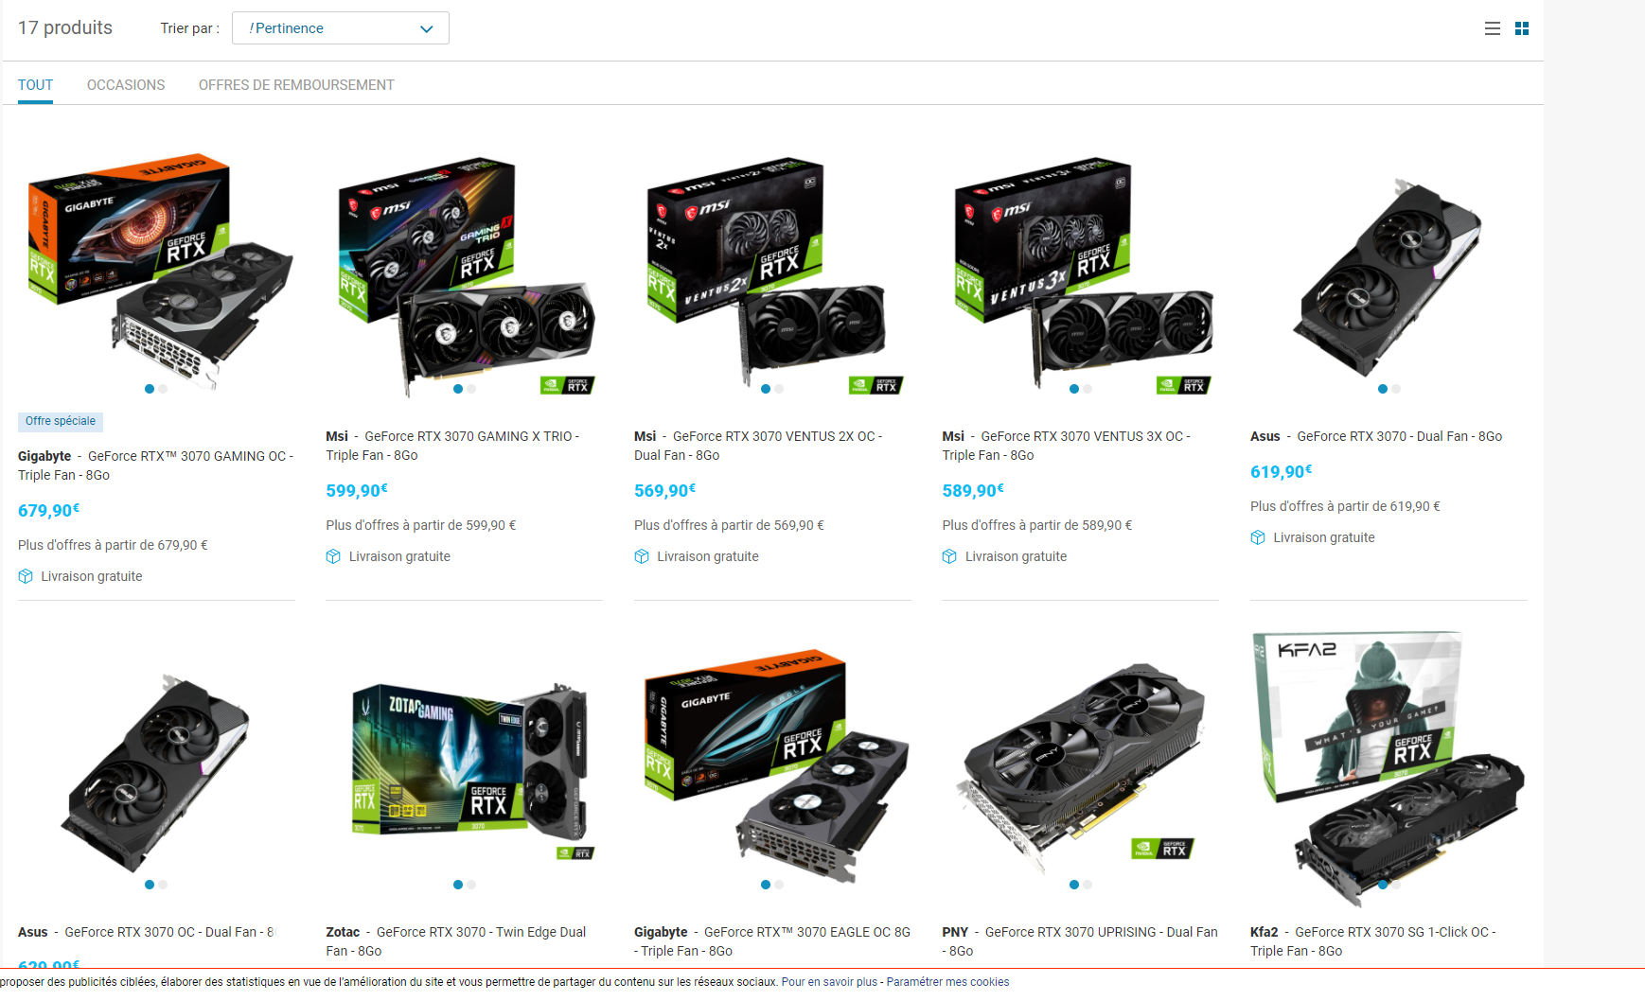The height and width of the screenshot is (1001, 1645).
Task: Click the delivery box icon under Msi GAMING X TRIO
Action: click(333, 556)
